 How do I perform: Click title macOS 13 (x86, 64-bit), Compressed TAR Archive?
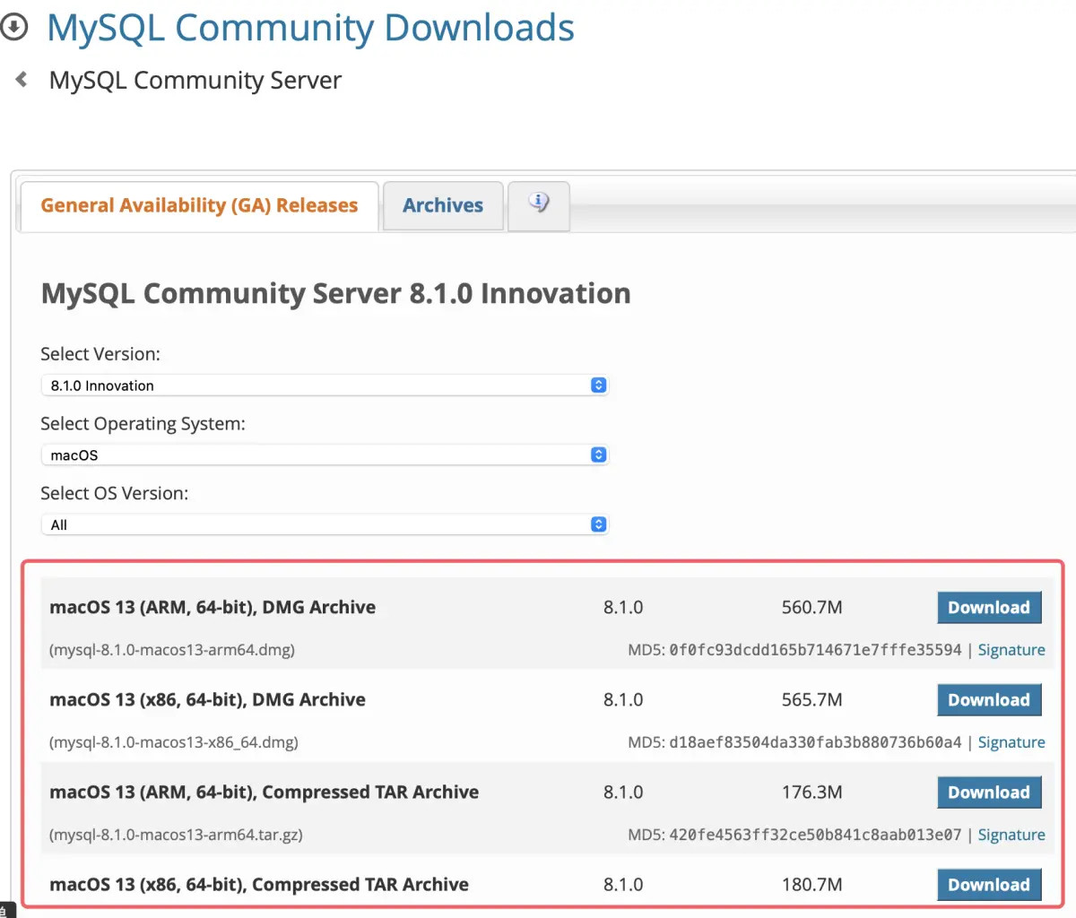click(x=259, y=884)
